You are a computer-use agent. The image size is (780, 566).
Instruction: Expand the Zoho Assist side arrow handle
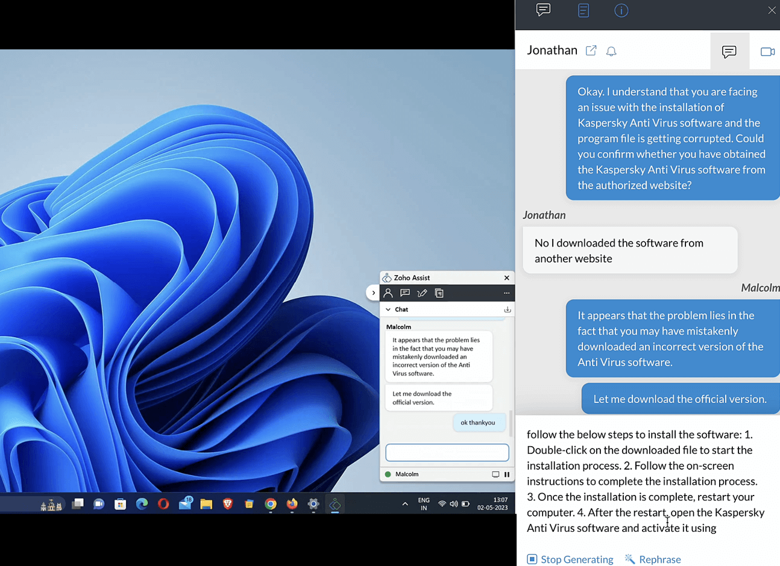[373, 293]
